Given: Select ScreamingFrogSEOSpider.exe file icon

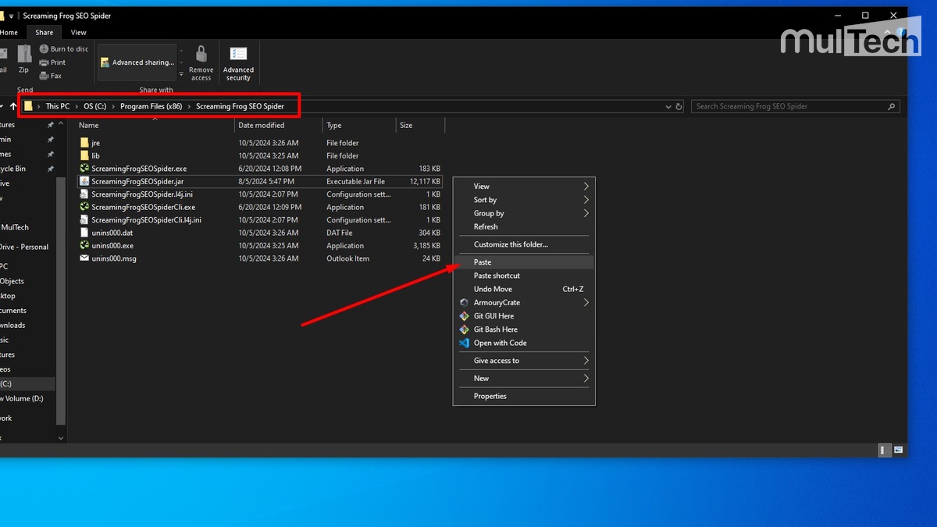Looking at the screenshot, I should 84,169.
